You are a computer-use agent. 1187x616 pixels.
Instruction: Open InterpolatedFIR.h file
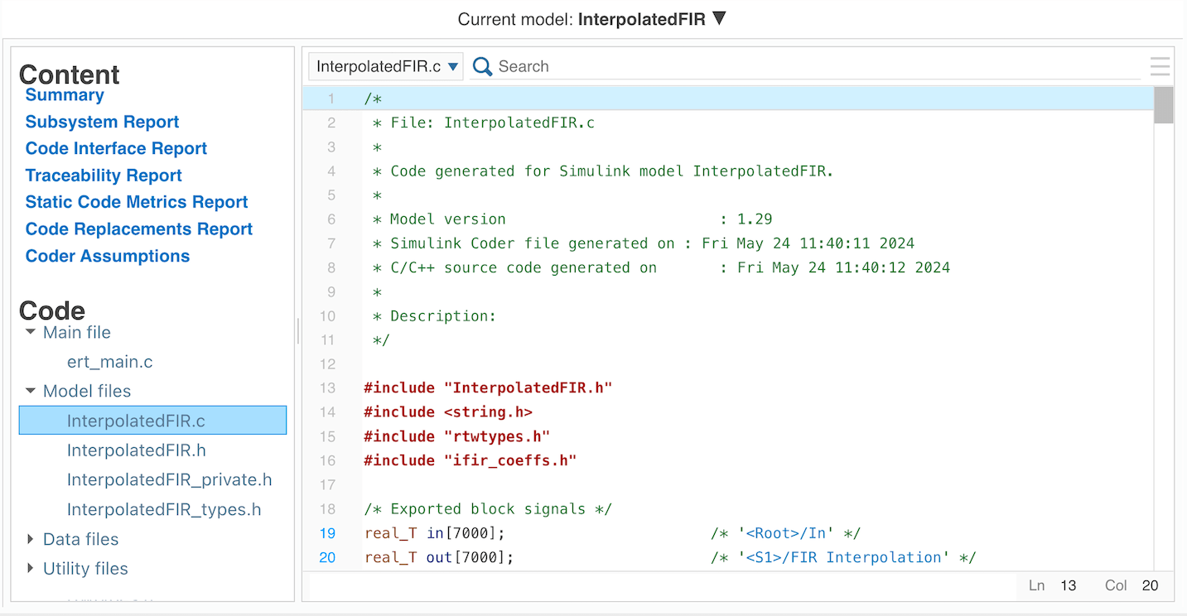pos(136,450)
